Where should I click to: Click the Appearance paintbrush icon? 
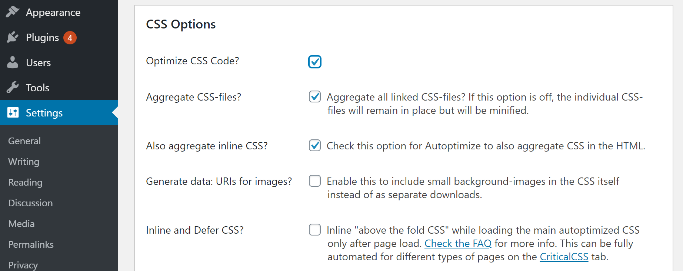pyautogui.click(x=13, y=12)
